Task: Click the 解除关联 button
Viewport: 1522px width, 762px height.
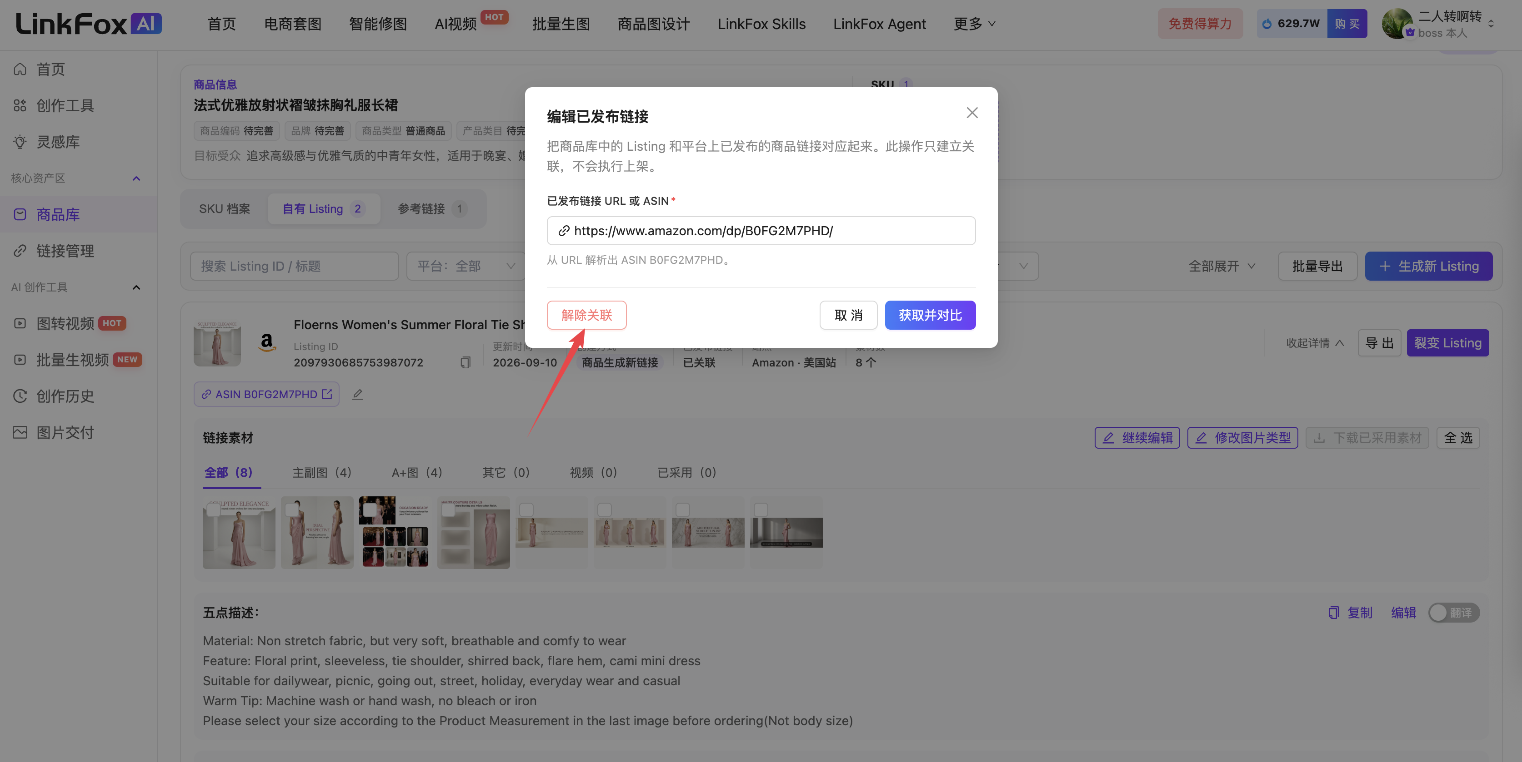Action: pyautogui.click(x=587, y=315)
